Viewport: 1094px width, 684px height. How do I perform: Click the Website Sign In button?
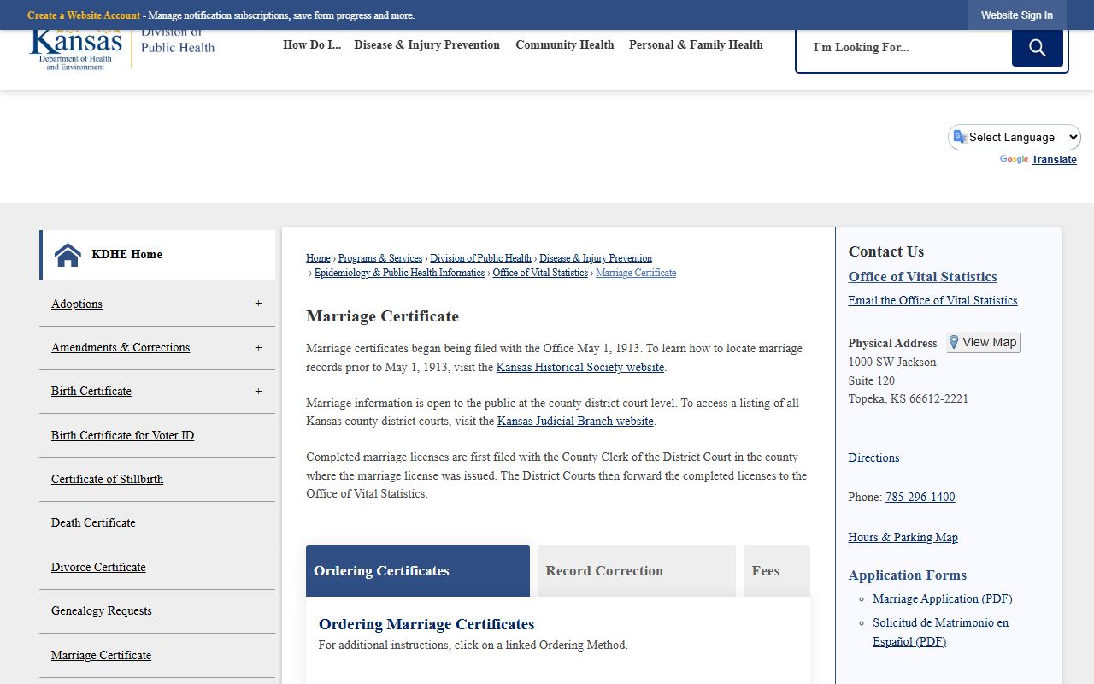[x=1017, y=15]
